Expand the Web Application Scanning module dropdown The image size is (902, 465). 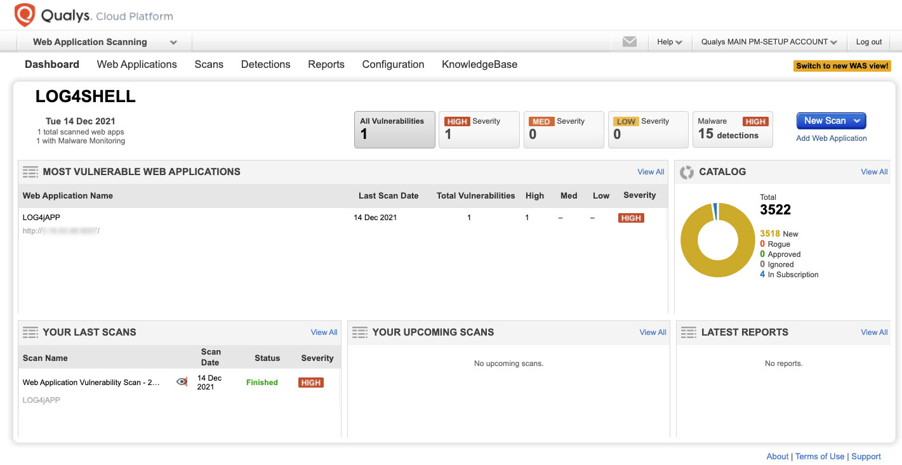click(x=173, y=43)
